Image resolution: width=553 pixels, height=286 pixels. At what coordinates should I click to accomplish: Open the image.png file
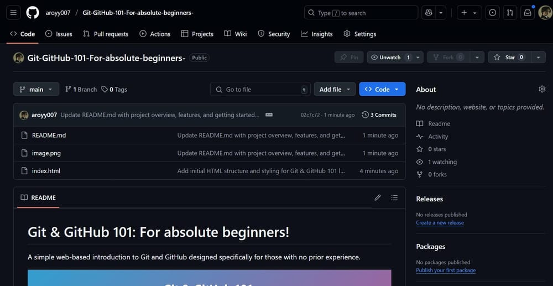[x=46, y=153]
